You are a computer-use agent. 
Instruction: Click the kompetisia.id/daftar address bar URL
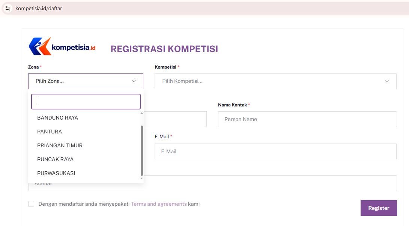point(39,8)
